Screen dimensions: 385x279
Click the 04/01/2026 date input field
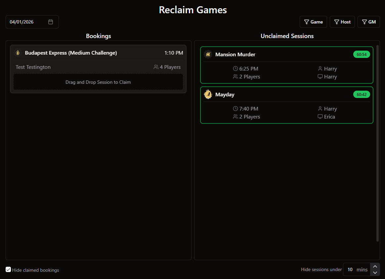(x=26, y=22)
